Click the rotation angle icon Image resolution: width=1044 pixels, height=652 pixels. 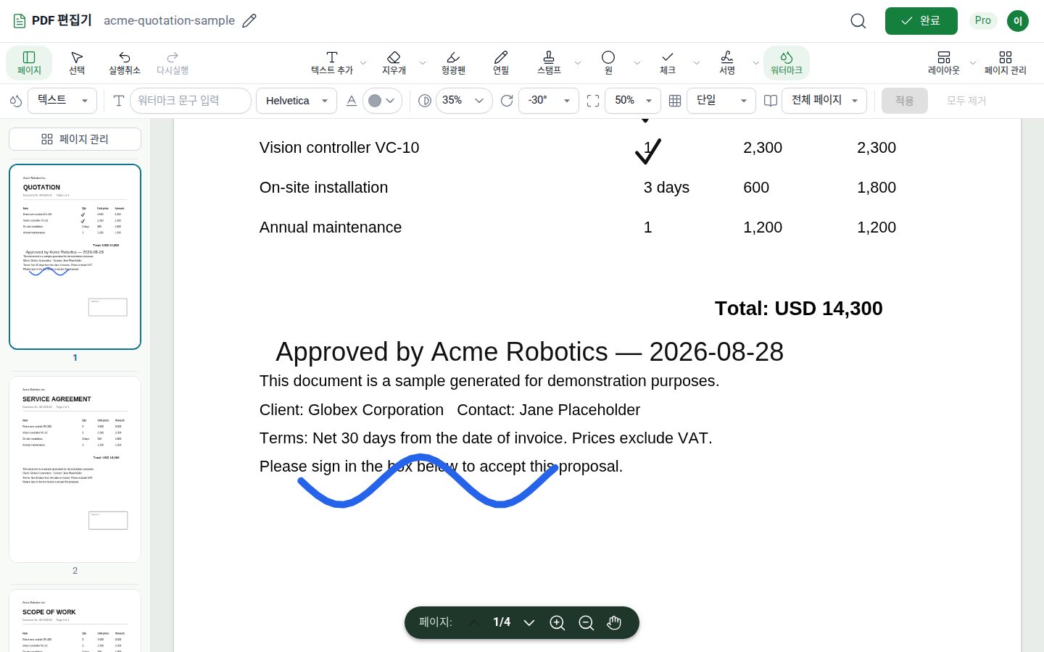coord(507,101)
